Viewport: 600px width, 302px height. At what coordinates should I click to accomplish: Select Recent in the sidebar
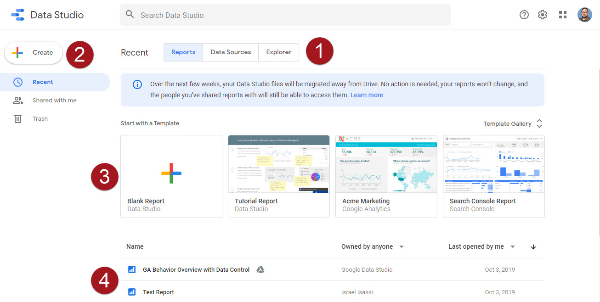[x=55, y=82]
